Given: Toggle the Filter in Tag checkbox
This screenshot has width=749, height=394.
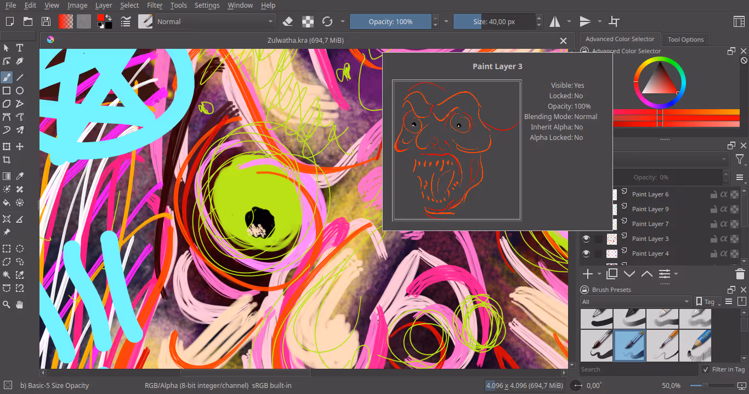Looking at the screenshot, I should (706, 369).
